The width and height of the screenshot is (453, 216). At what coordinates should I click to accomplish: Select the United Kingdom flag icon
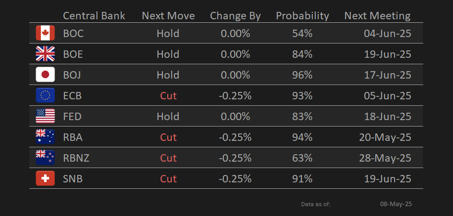[45, 54]
